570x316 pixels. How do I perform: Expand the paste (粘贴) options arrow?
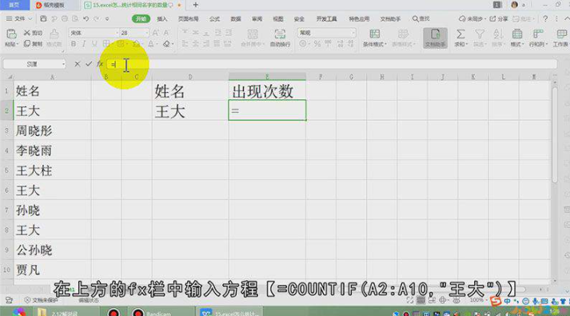point(17,44)
